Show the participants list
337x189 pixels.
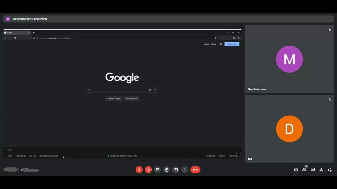coord(304,170)
